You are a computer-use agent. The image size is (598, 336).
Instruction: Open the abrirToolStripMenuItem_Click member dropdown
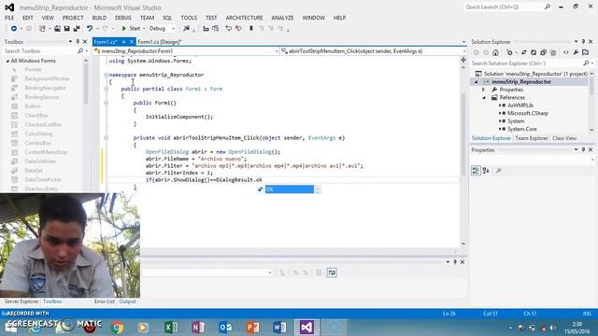tap(463, 51)
